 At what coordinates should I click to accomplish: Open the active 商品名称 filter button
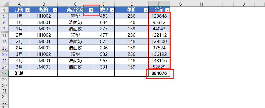[x=91, y=10]
